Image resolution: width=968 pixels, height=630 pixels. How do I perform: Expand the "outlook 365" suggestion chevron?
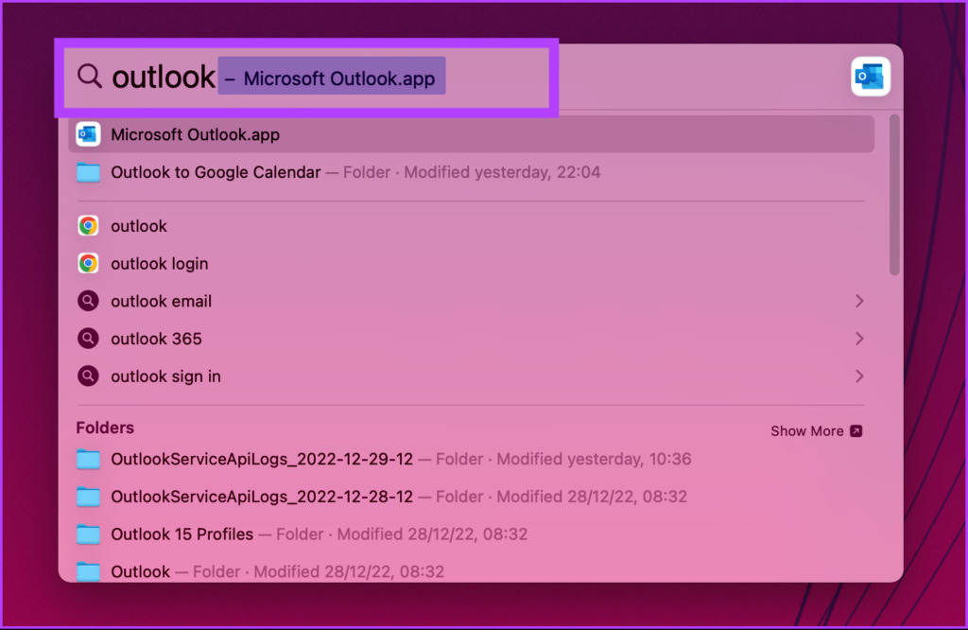pos(858,339)
